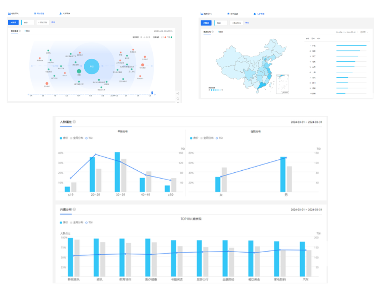380x288 pixels.
Task: Disable the TGI line in 性别分布 chart
Action: click(x=220, y=139)
